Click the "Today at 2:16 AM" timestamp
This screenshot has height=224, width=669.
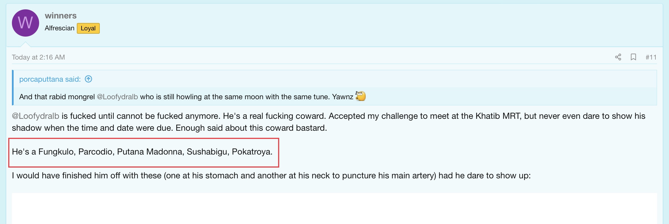38,57
